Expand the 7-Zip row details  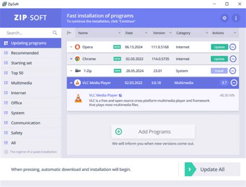71,70
